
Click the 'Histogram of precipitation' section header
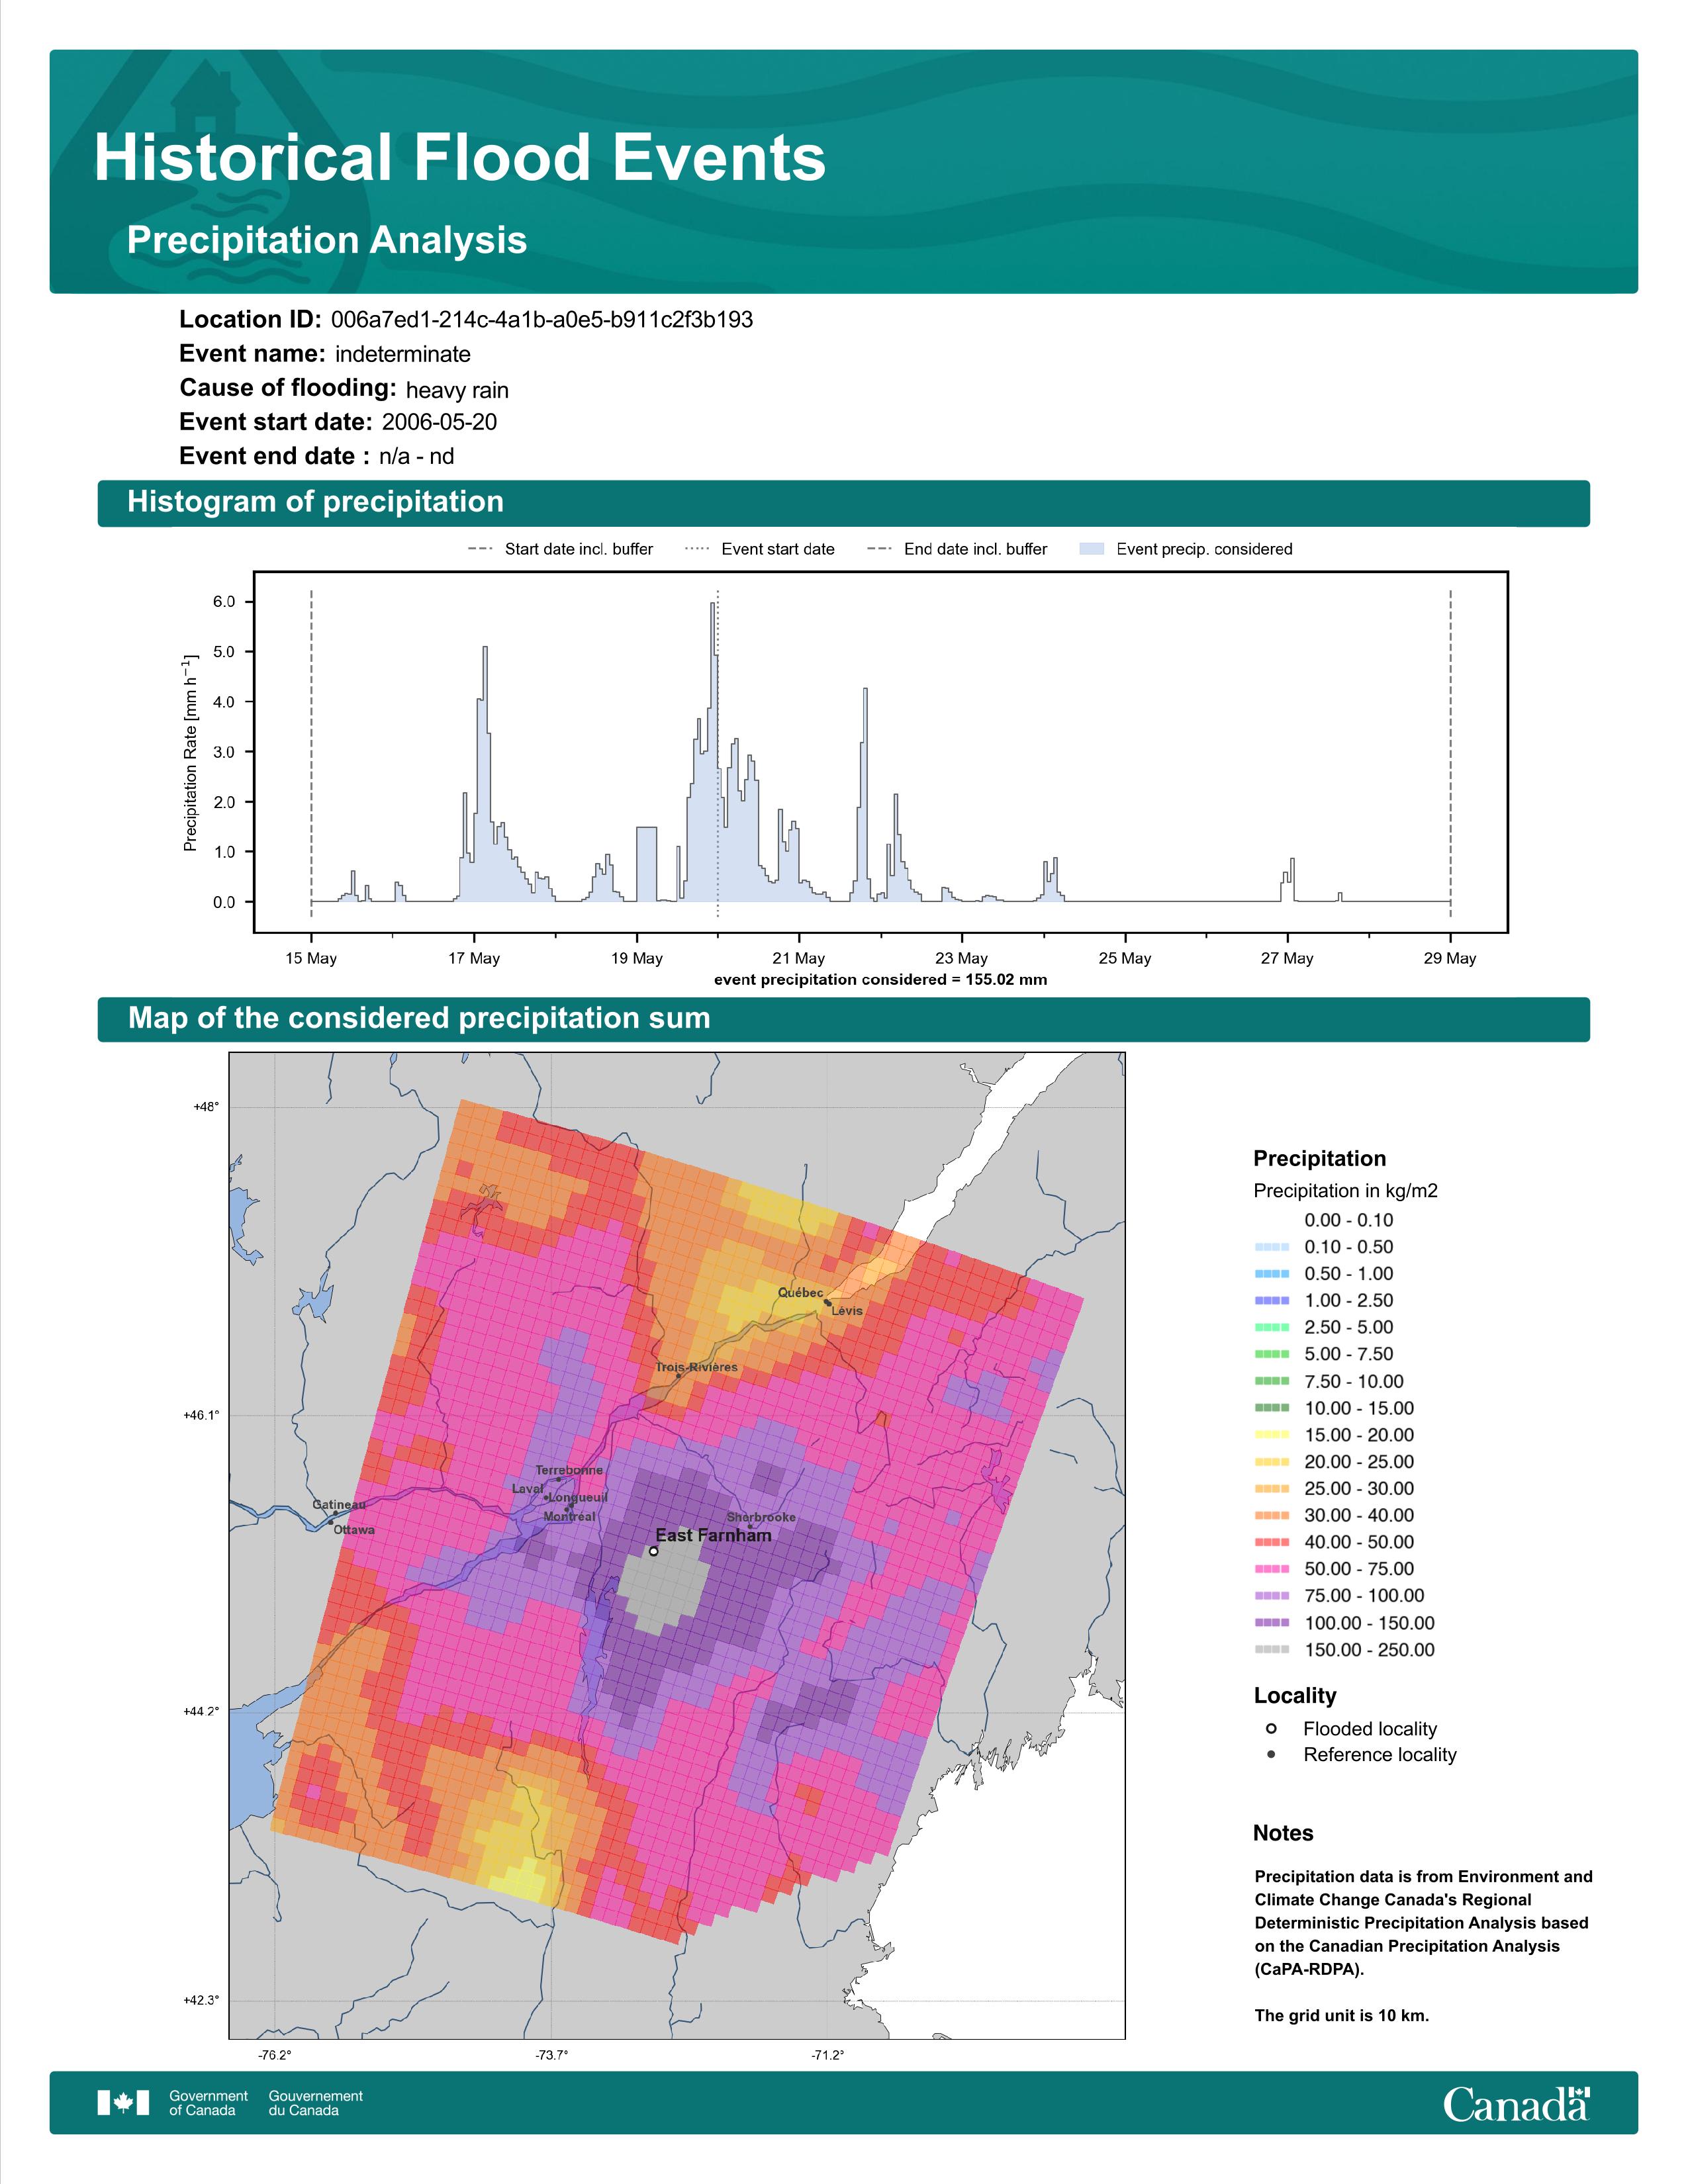coord(315,502)
